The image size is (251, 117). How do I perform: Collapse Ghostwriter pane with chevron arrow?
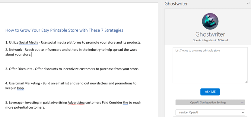coord(248,4)
